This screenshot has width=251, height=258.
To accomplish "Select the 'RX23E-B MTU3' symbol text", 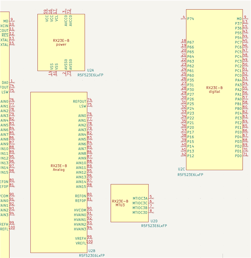I will [x=120, y=203].
